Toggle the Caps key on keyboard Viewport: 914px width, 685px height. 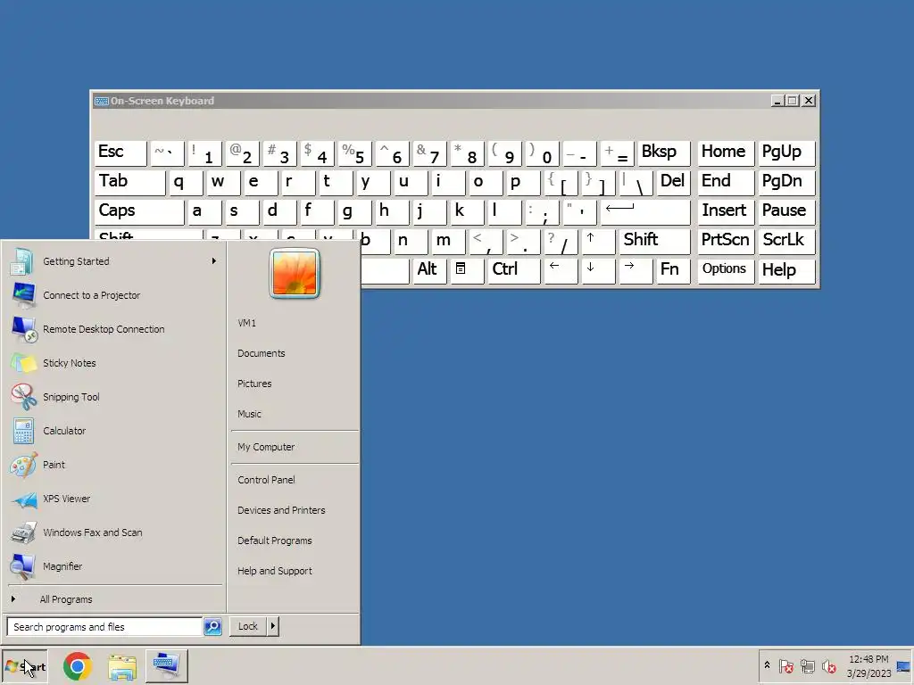tap(138, 212)
